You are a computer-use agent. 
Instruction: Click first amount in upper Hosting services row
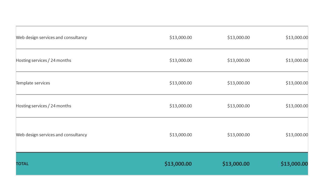coord(181,60)
